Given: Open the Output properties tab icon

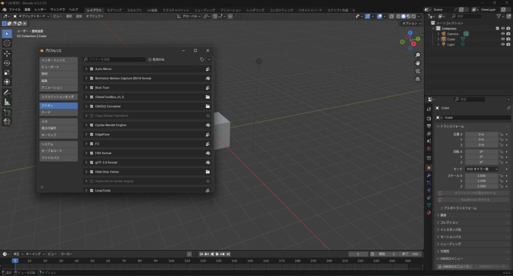Looking at the screenshot, I should (x=429, y=126).
